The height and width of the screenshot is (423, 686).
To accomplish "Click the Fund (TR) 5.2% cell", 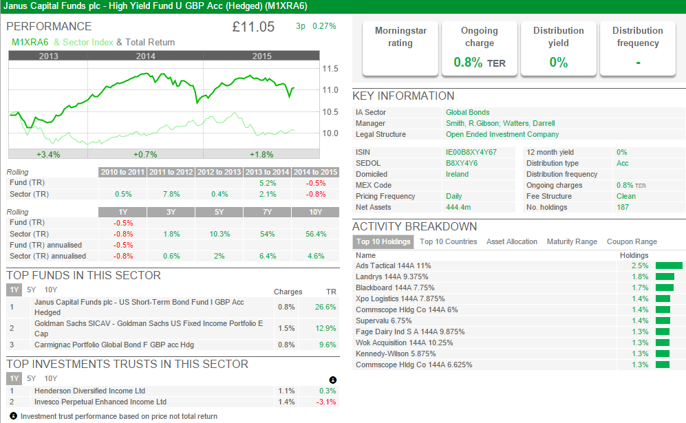I will (x=267, y=183).
